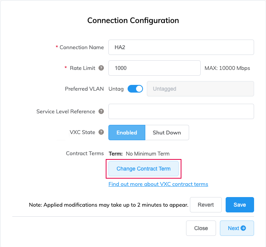Toggle the Untag switch for Preferred VLAN

[135, 89]
